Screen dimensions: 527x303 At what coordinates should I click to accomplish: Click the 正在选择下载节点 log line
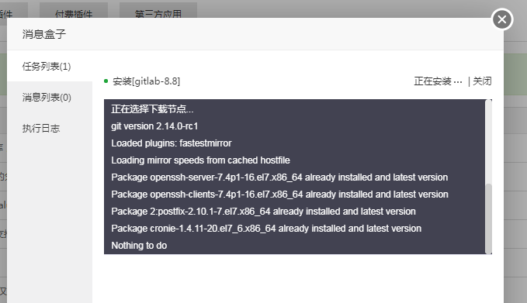152,109
